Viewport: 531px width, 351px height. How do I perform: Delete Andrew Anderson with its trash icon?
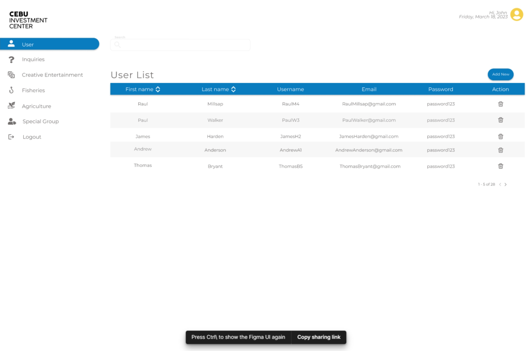pyautogui.click(x=500, y=150)
